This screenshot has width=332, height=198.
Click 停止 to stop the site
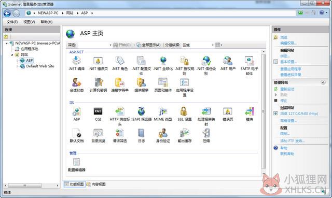(x=284, y=101)
